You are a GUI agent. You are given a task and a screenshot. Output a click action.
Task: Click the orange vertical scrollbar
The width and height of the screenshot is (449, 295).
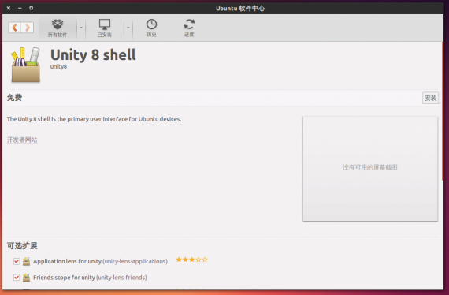point(443,111)
